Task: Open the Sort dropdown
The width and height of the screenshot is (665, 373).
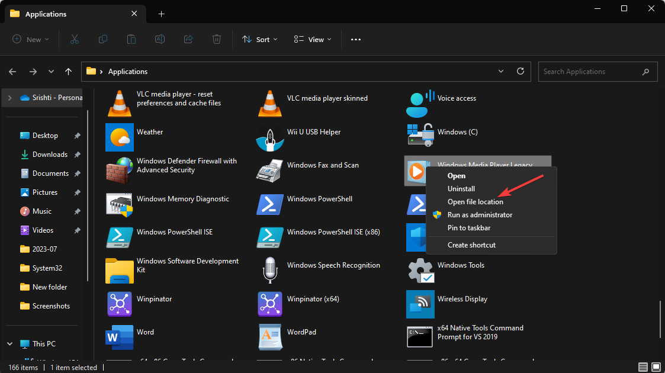Action: 259,40
